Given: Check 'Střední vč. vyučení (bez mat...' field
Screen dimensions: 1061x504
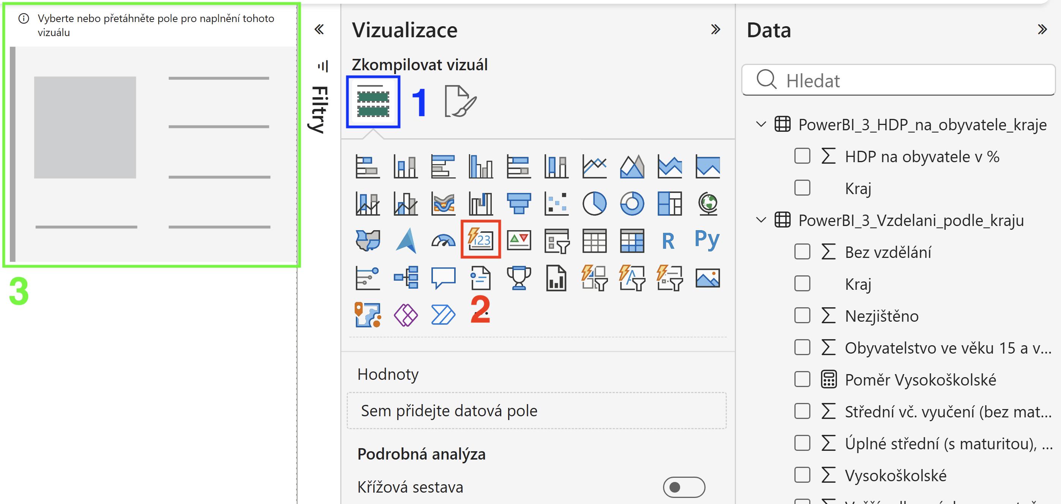Looking at the screenshot, I should pyautogui.click(x=802, y=411).
